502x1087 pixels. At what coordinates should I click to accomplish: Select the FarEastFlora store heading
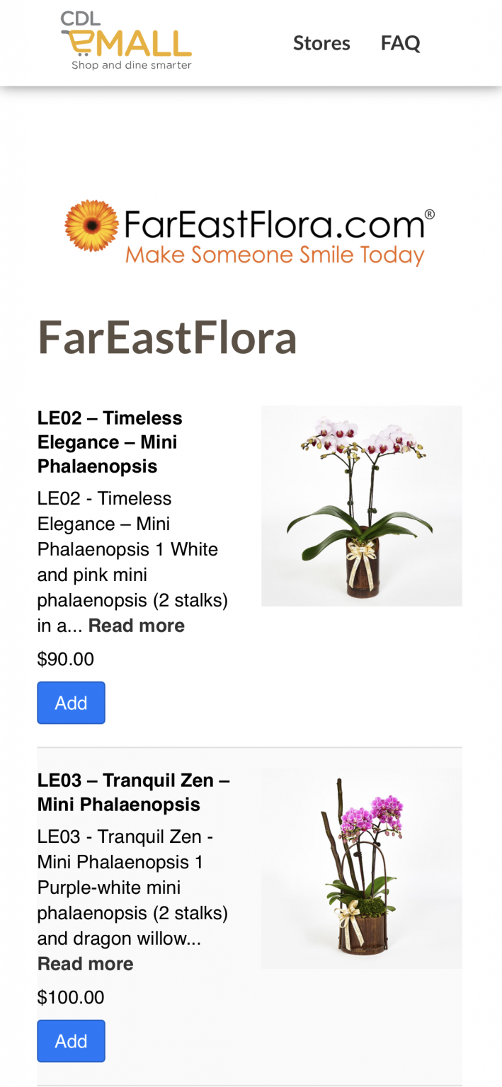coord(167,337)
